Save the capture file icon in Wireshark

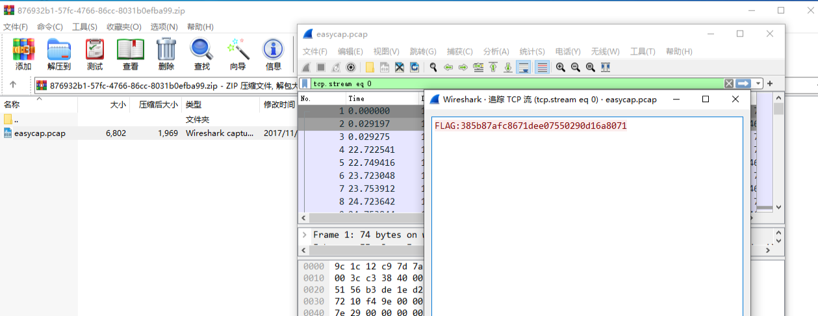click(x=385, y=67)
